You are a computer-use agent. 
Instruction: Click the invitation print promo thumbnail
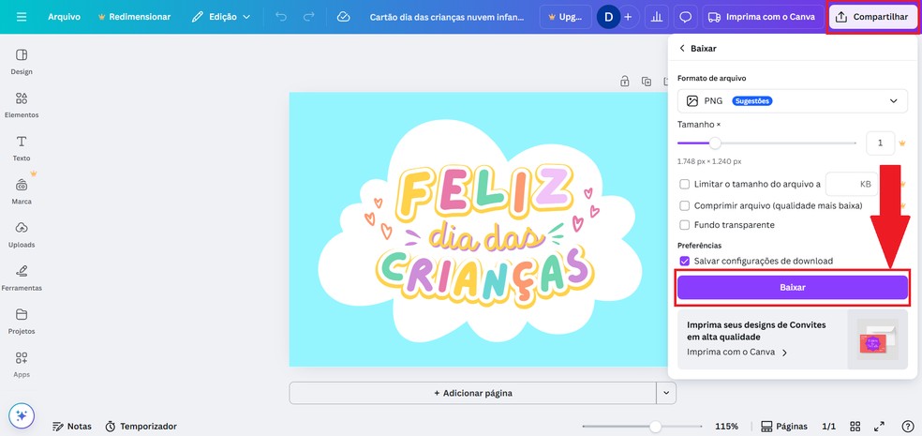point(877,339)
